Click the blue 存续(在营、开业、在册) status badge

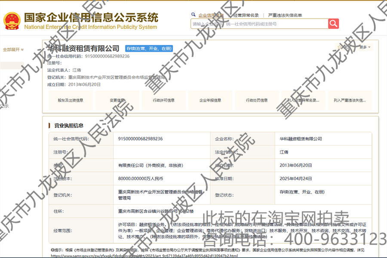point(149,49)
